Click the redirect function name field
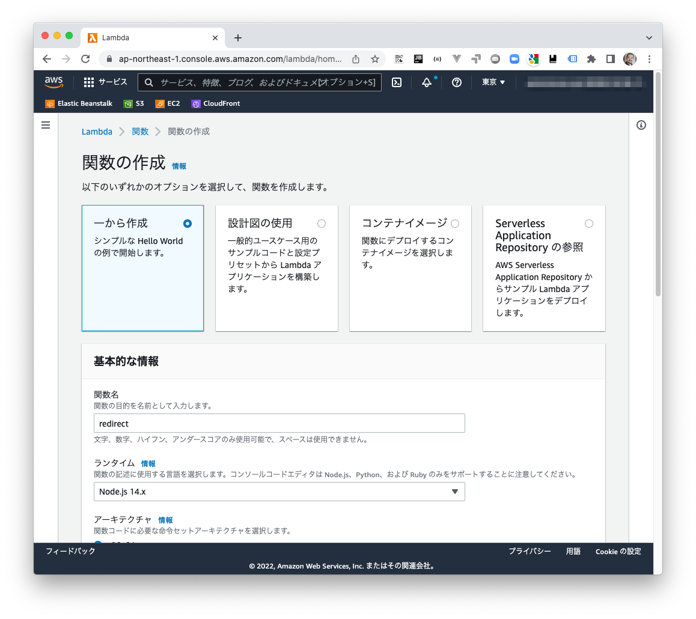Screen dimensions: 696x619 (279, 423)
